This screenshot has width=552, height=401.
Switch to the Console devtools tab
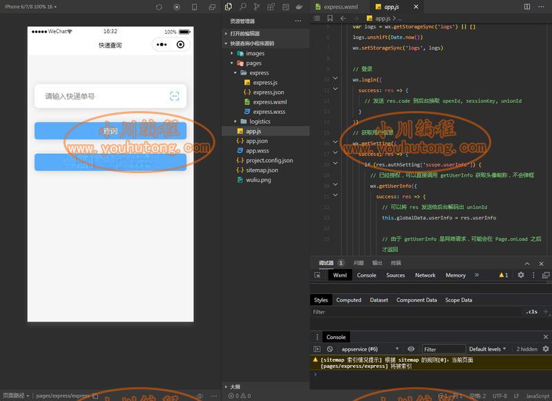click(x=366, y=275)
